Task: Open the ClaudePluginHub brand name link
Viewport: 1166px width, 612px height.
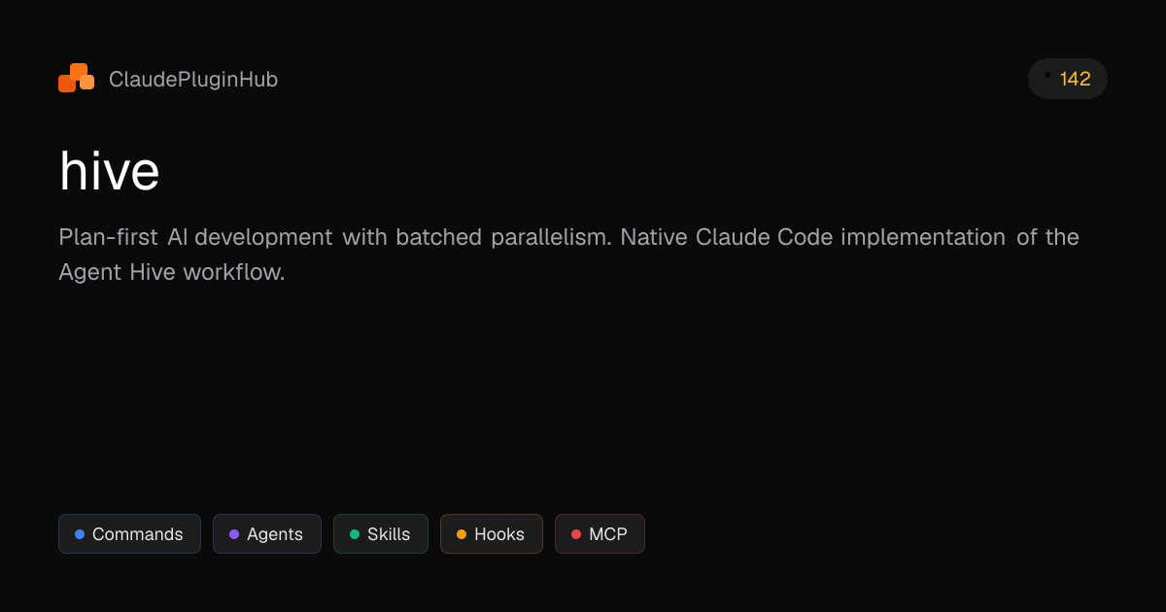Action: coord(193,80)
